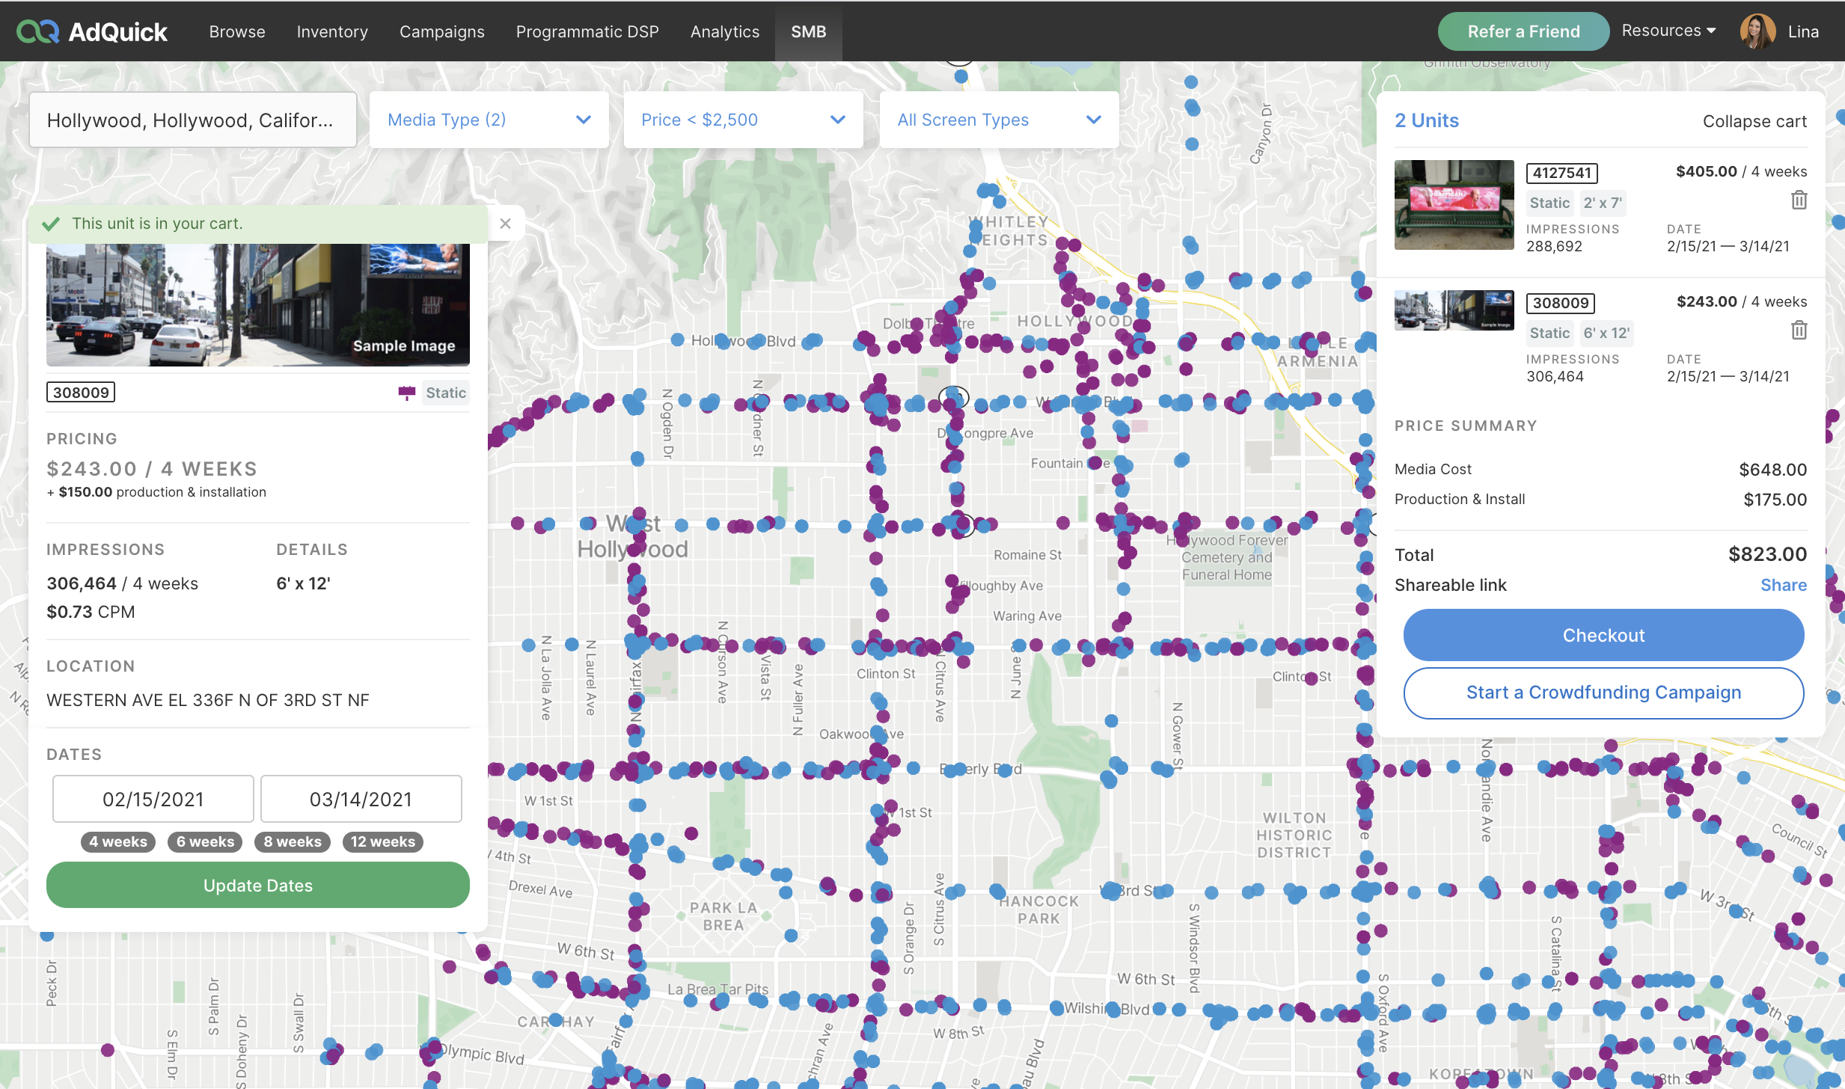Click the Share link in the cart
Image resolution: width=1845 pixels, height=1089 pixels.
1783,585
